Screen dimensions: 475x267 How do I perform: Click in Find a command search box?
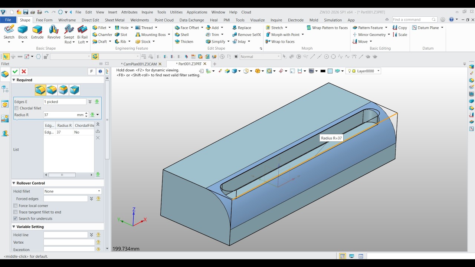pyautogui.click(x=412, y=20)
